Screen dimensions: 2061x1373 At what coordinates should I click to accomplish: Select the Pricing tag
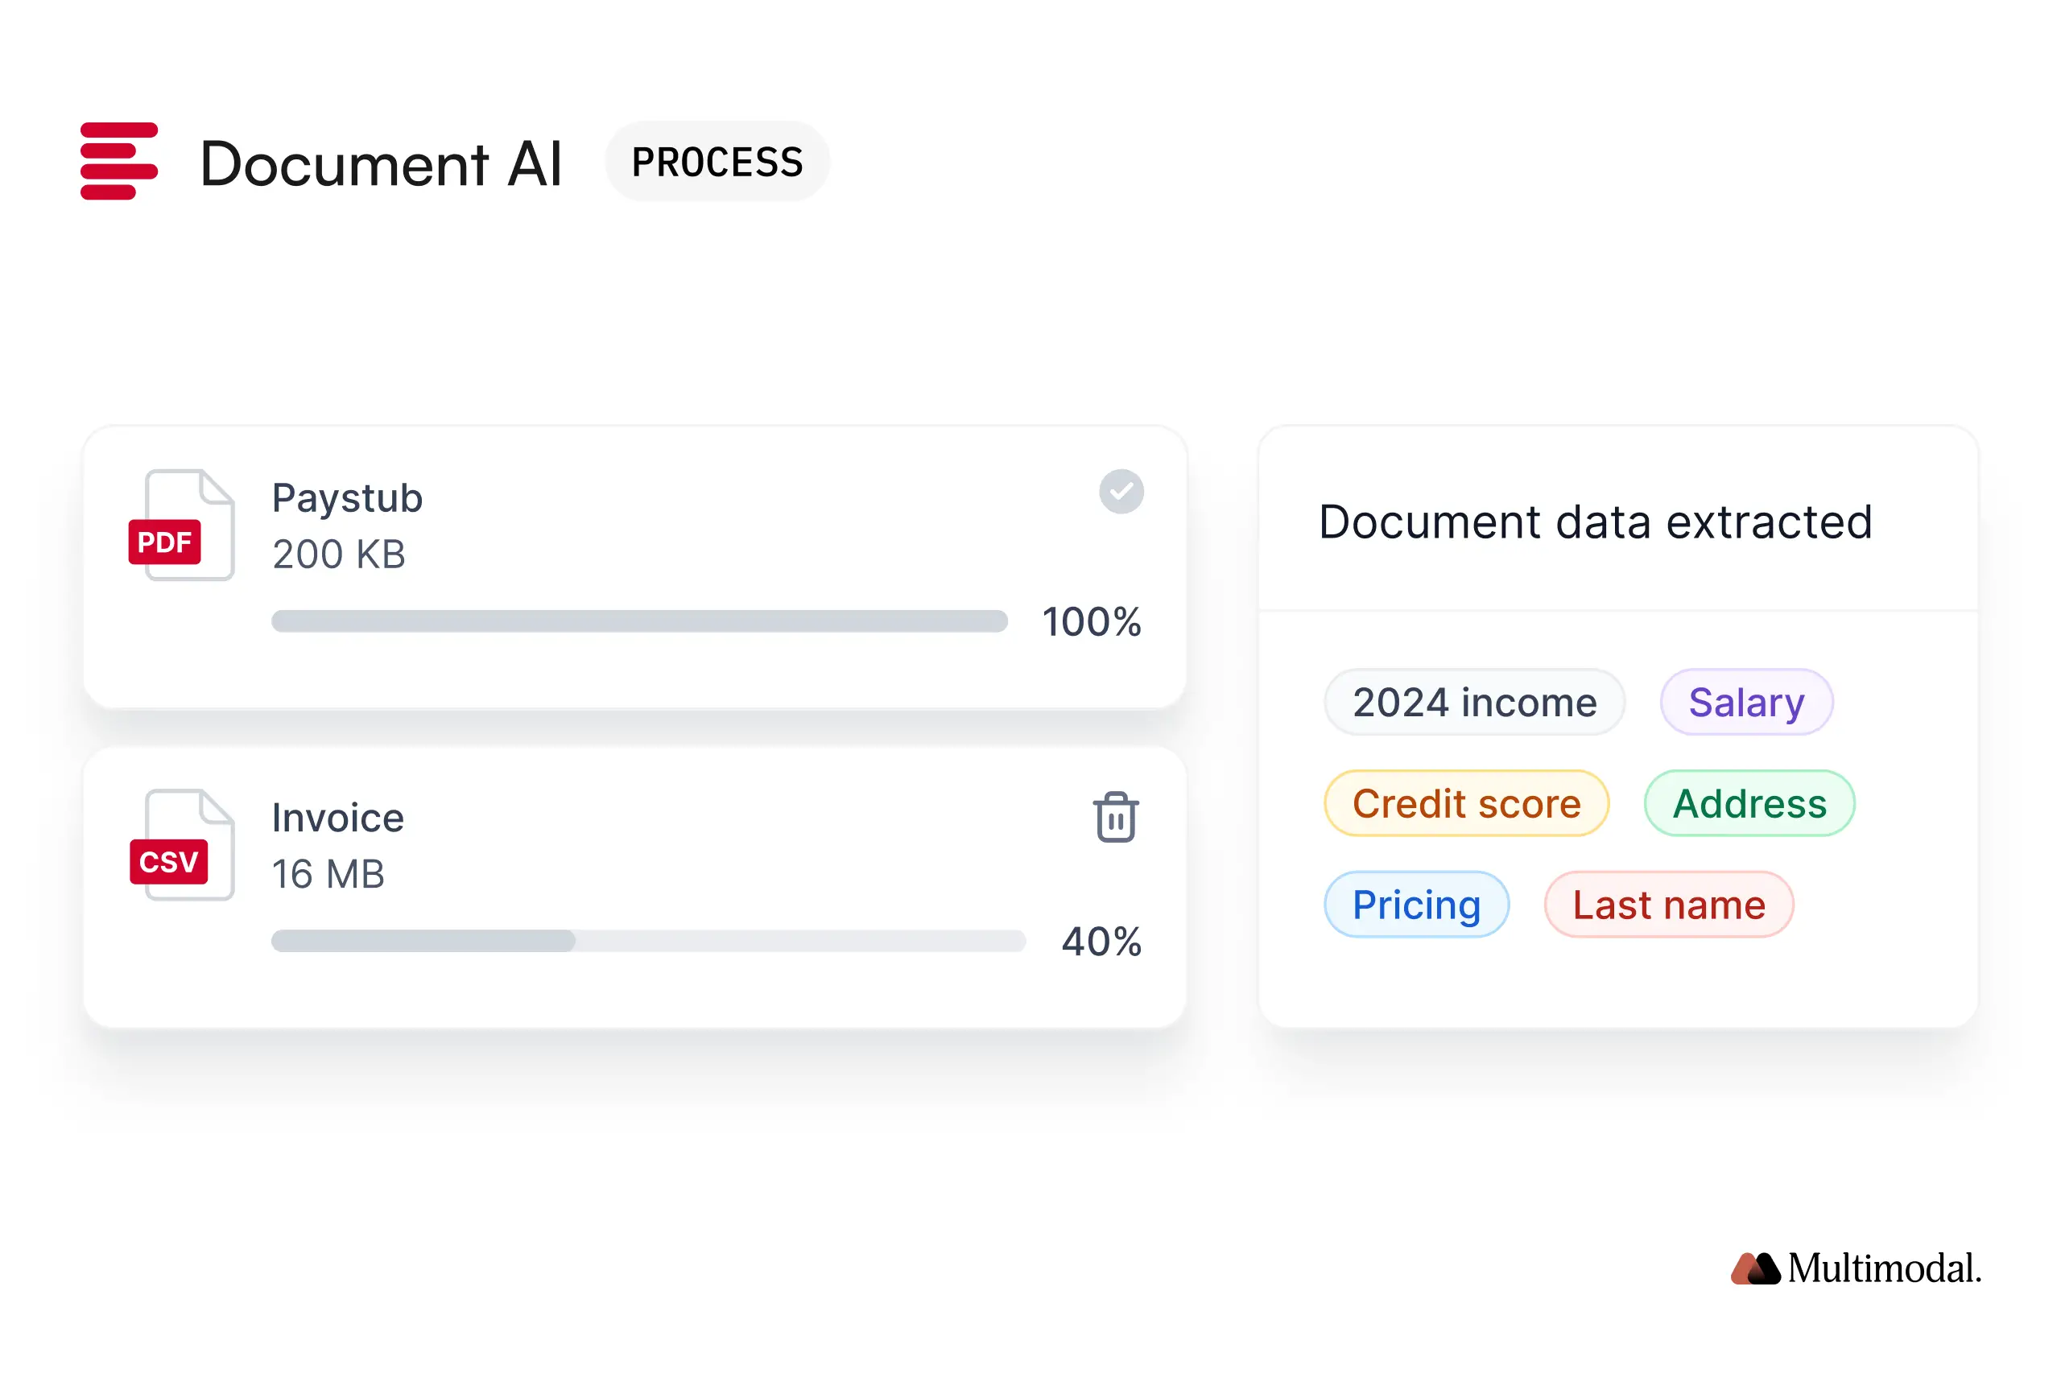[x=1415, y=905]
